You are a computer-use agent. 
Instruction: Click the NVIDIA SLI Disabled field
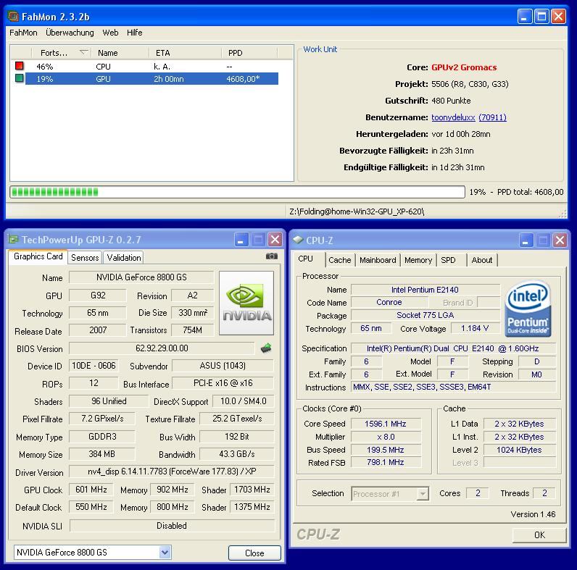click(172, 526)
